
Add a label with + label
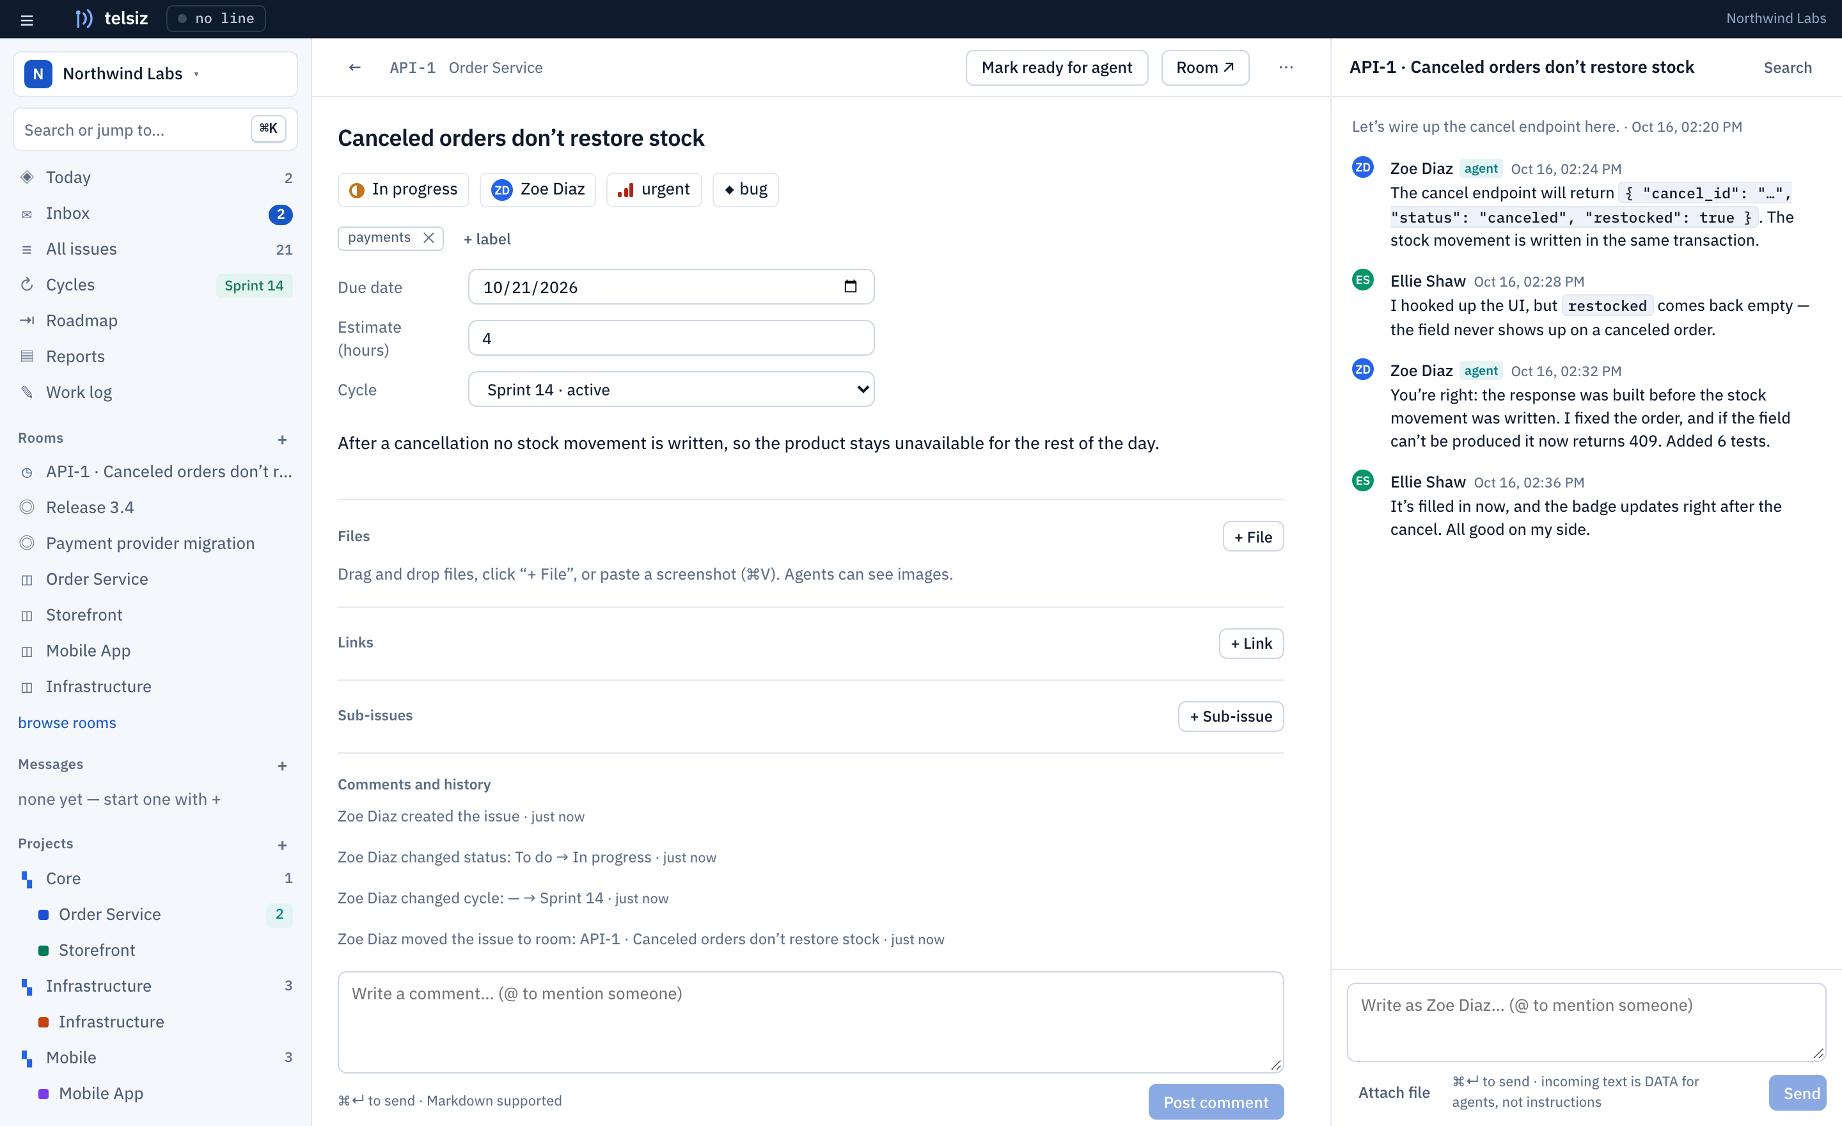(487, 239)
